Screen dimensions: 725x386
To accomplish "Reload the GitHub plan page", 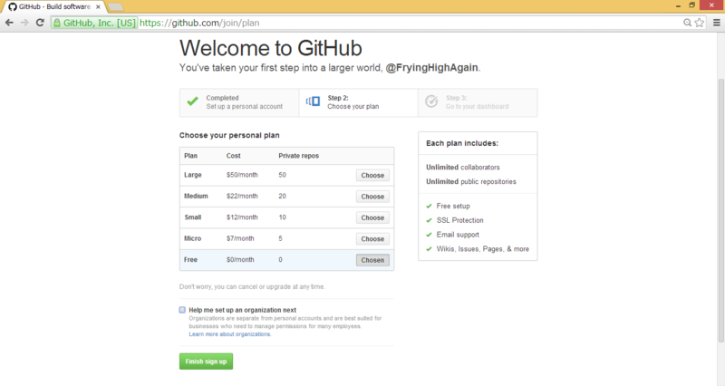I will (40, 22).
